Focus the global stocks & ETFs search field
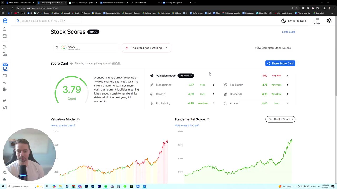The width and height of the screenshot is (337, 189). tap(49, 21)
